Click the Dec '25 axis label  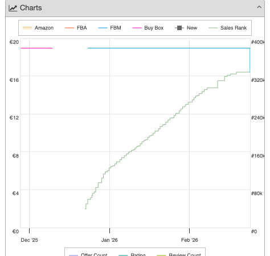(x=29, y=240)
